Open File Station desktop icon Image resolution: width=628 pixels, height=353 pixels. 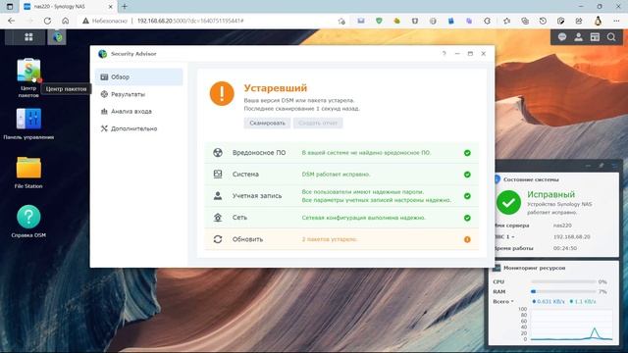[28, 168]
